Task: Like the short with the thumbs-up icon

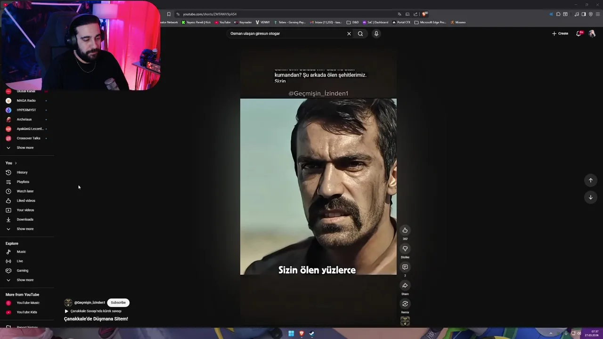Action: coord(405,230)
